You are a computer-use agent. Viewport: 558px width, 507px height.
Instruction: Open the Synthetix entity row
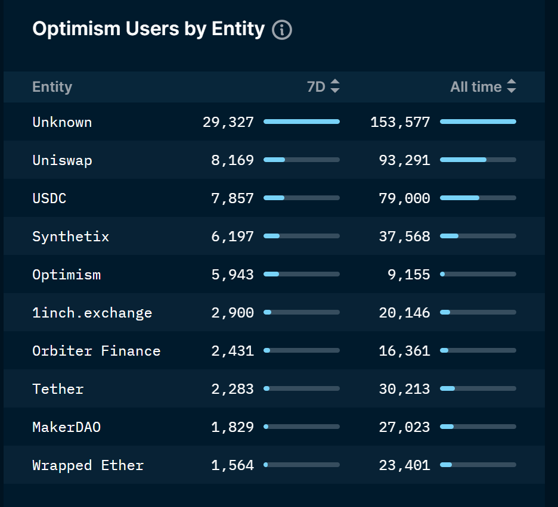point(274,236)
